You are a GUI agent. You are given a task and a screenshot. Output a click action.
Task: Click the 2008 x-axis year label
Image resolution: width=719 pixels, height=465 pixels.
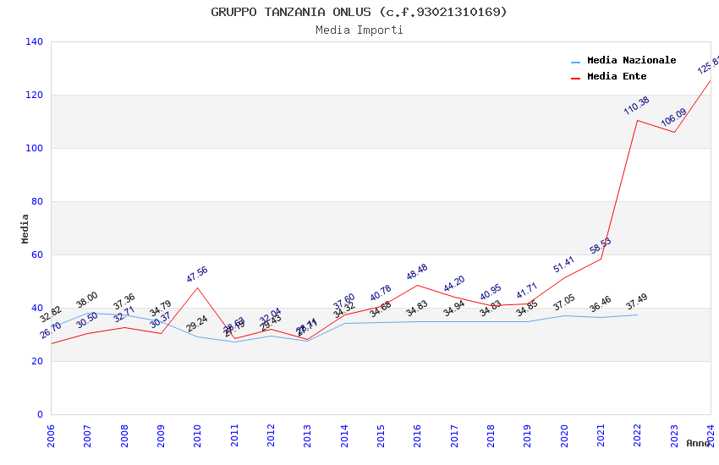(x=124, y=435)
